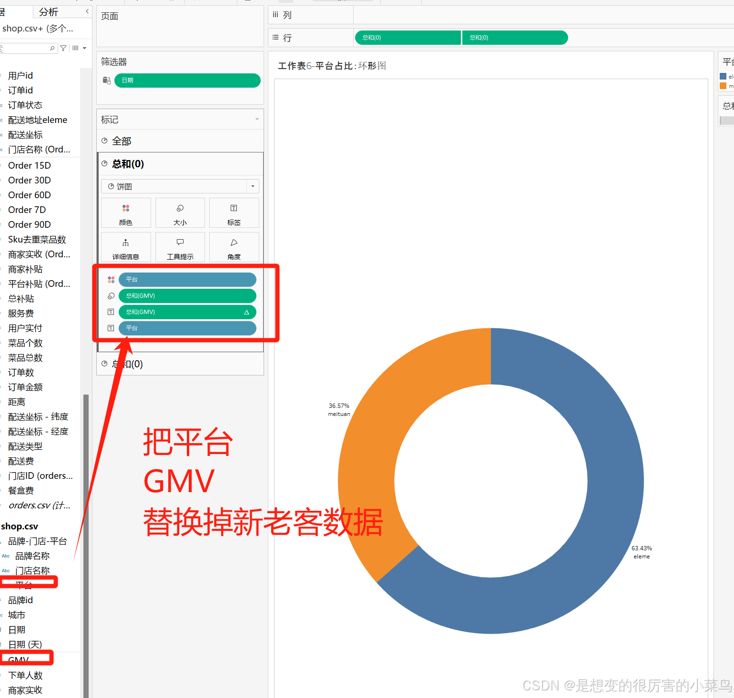This screenshot has height=698, width=734.
Task: Click the data pane vertical scrollbar
Action: coord(86,546)
